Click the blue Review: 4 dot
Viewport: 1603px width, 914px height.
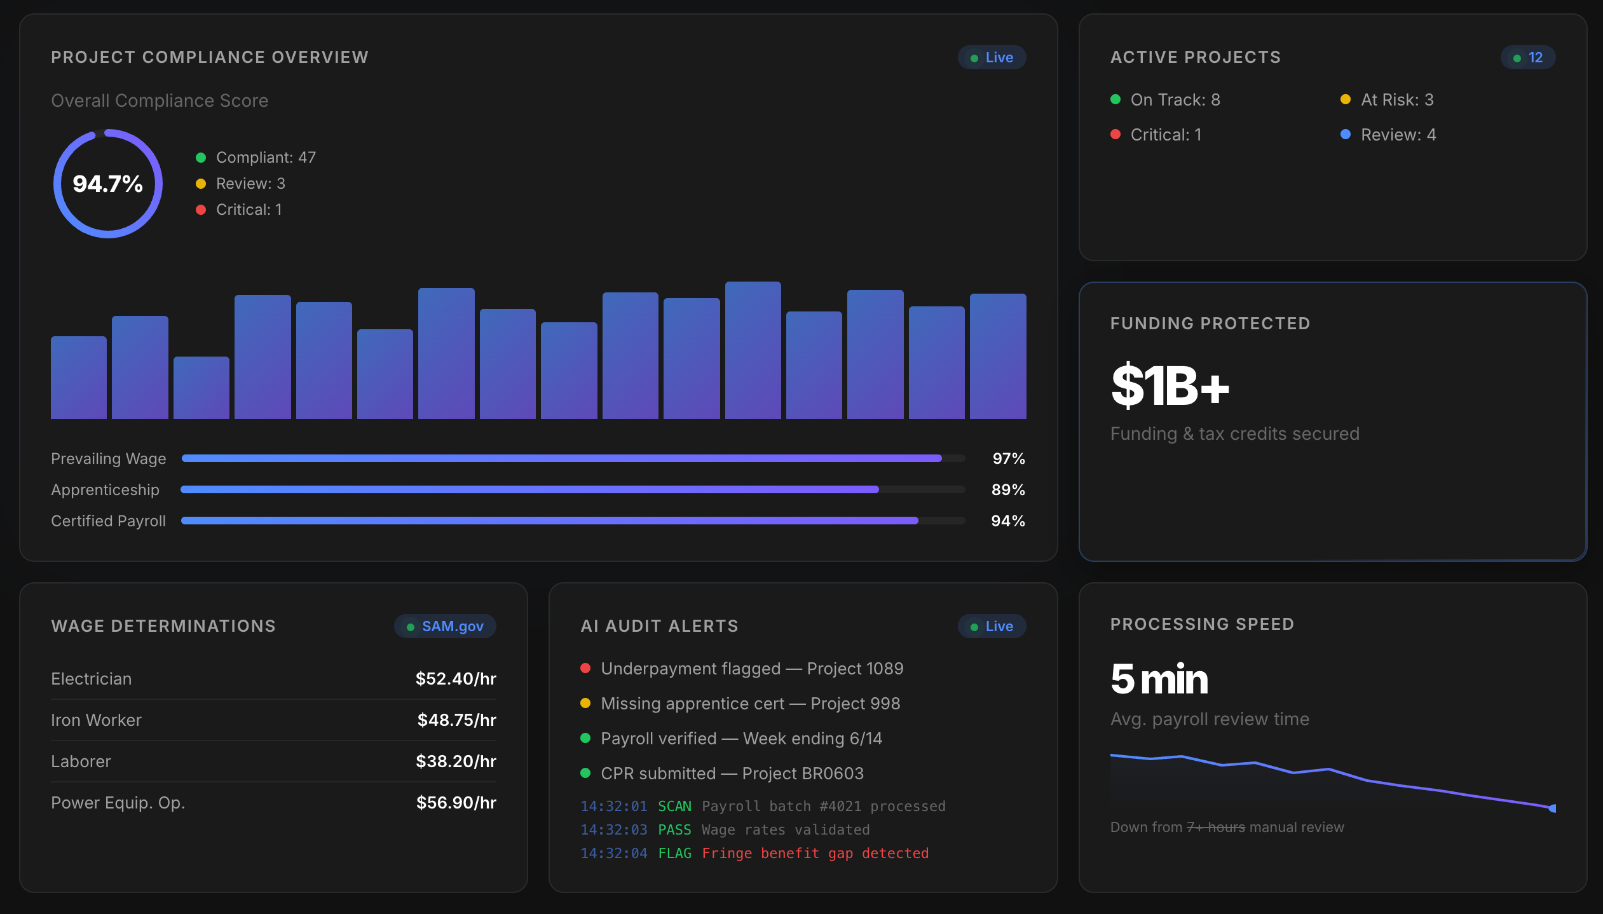1346,134
